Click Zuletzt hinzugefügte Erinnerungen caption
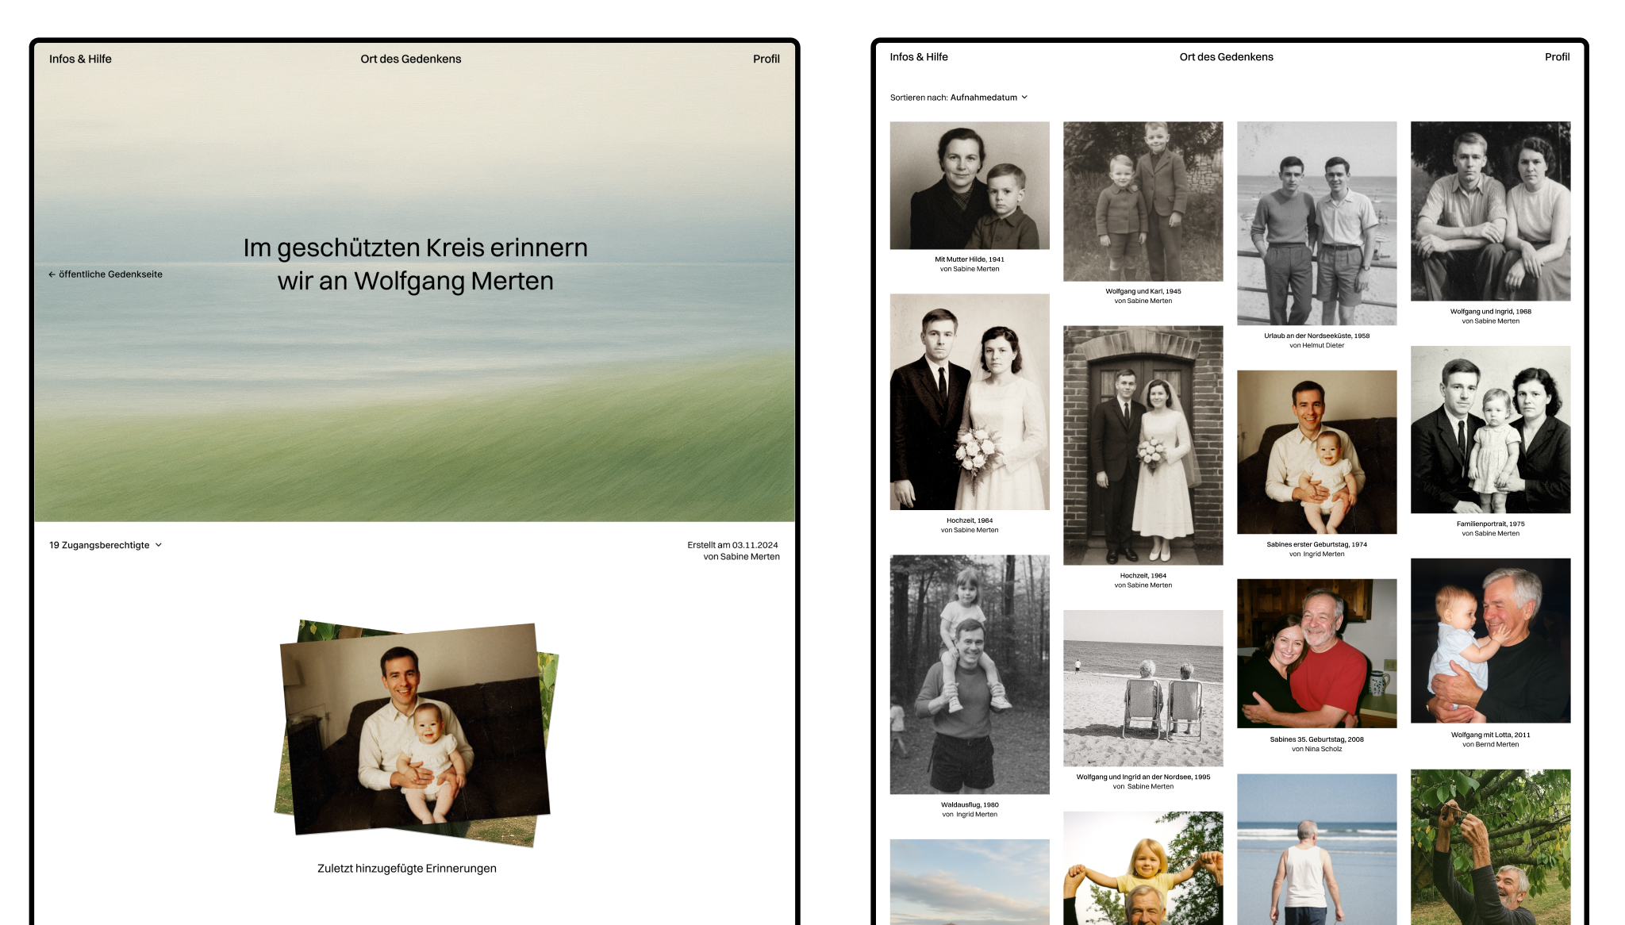The image size is (1625, 925). pos(407,869)
